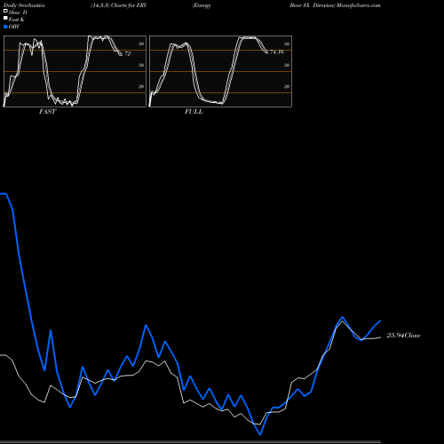Click the 74.16 value in FULL chart
The image size is (444, 444).
click(277, 52)
